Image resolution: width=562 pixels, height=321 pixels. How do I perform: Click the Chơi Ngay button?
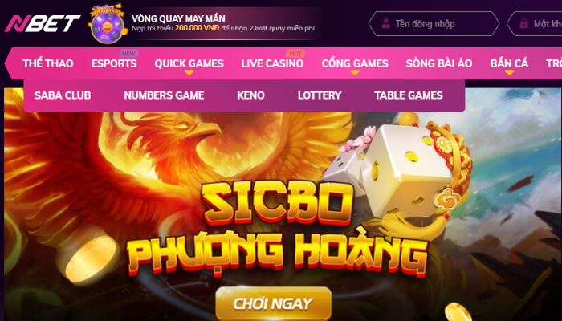pos(274,303)
